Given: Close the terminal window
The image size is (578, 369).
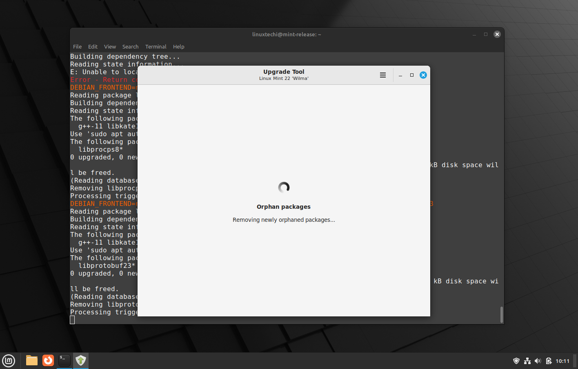Looking at the screenshot, I should click(497, 34).
